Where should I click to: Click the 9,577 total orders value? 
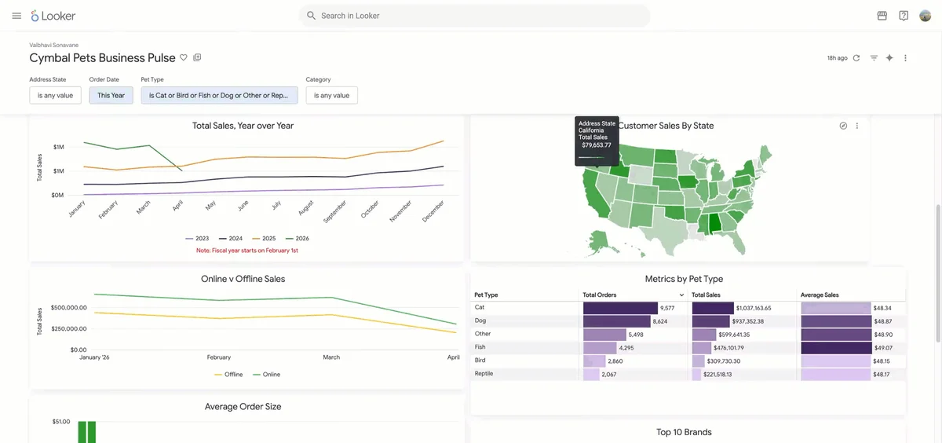[668, 309]
